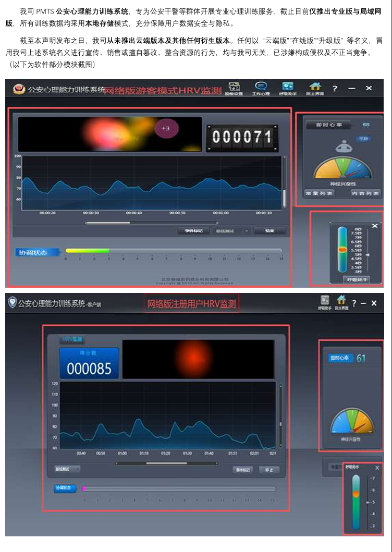Click the 工作心理 chat bubble icon

point(261,88)
